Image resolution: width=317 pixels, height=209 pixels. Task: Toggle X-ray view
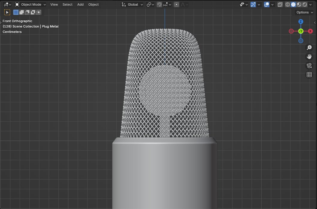pos(280,4)
